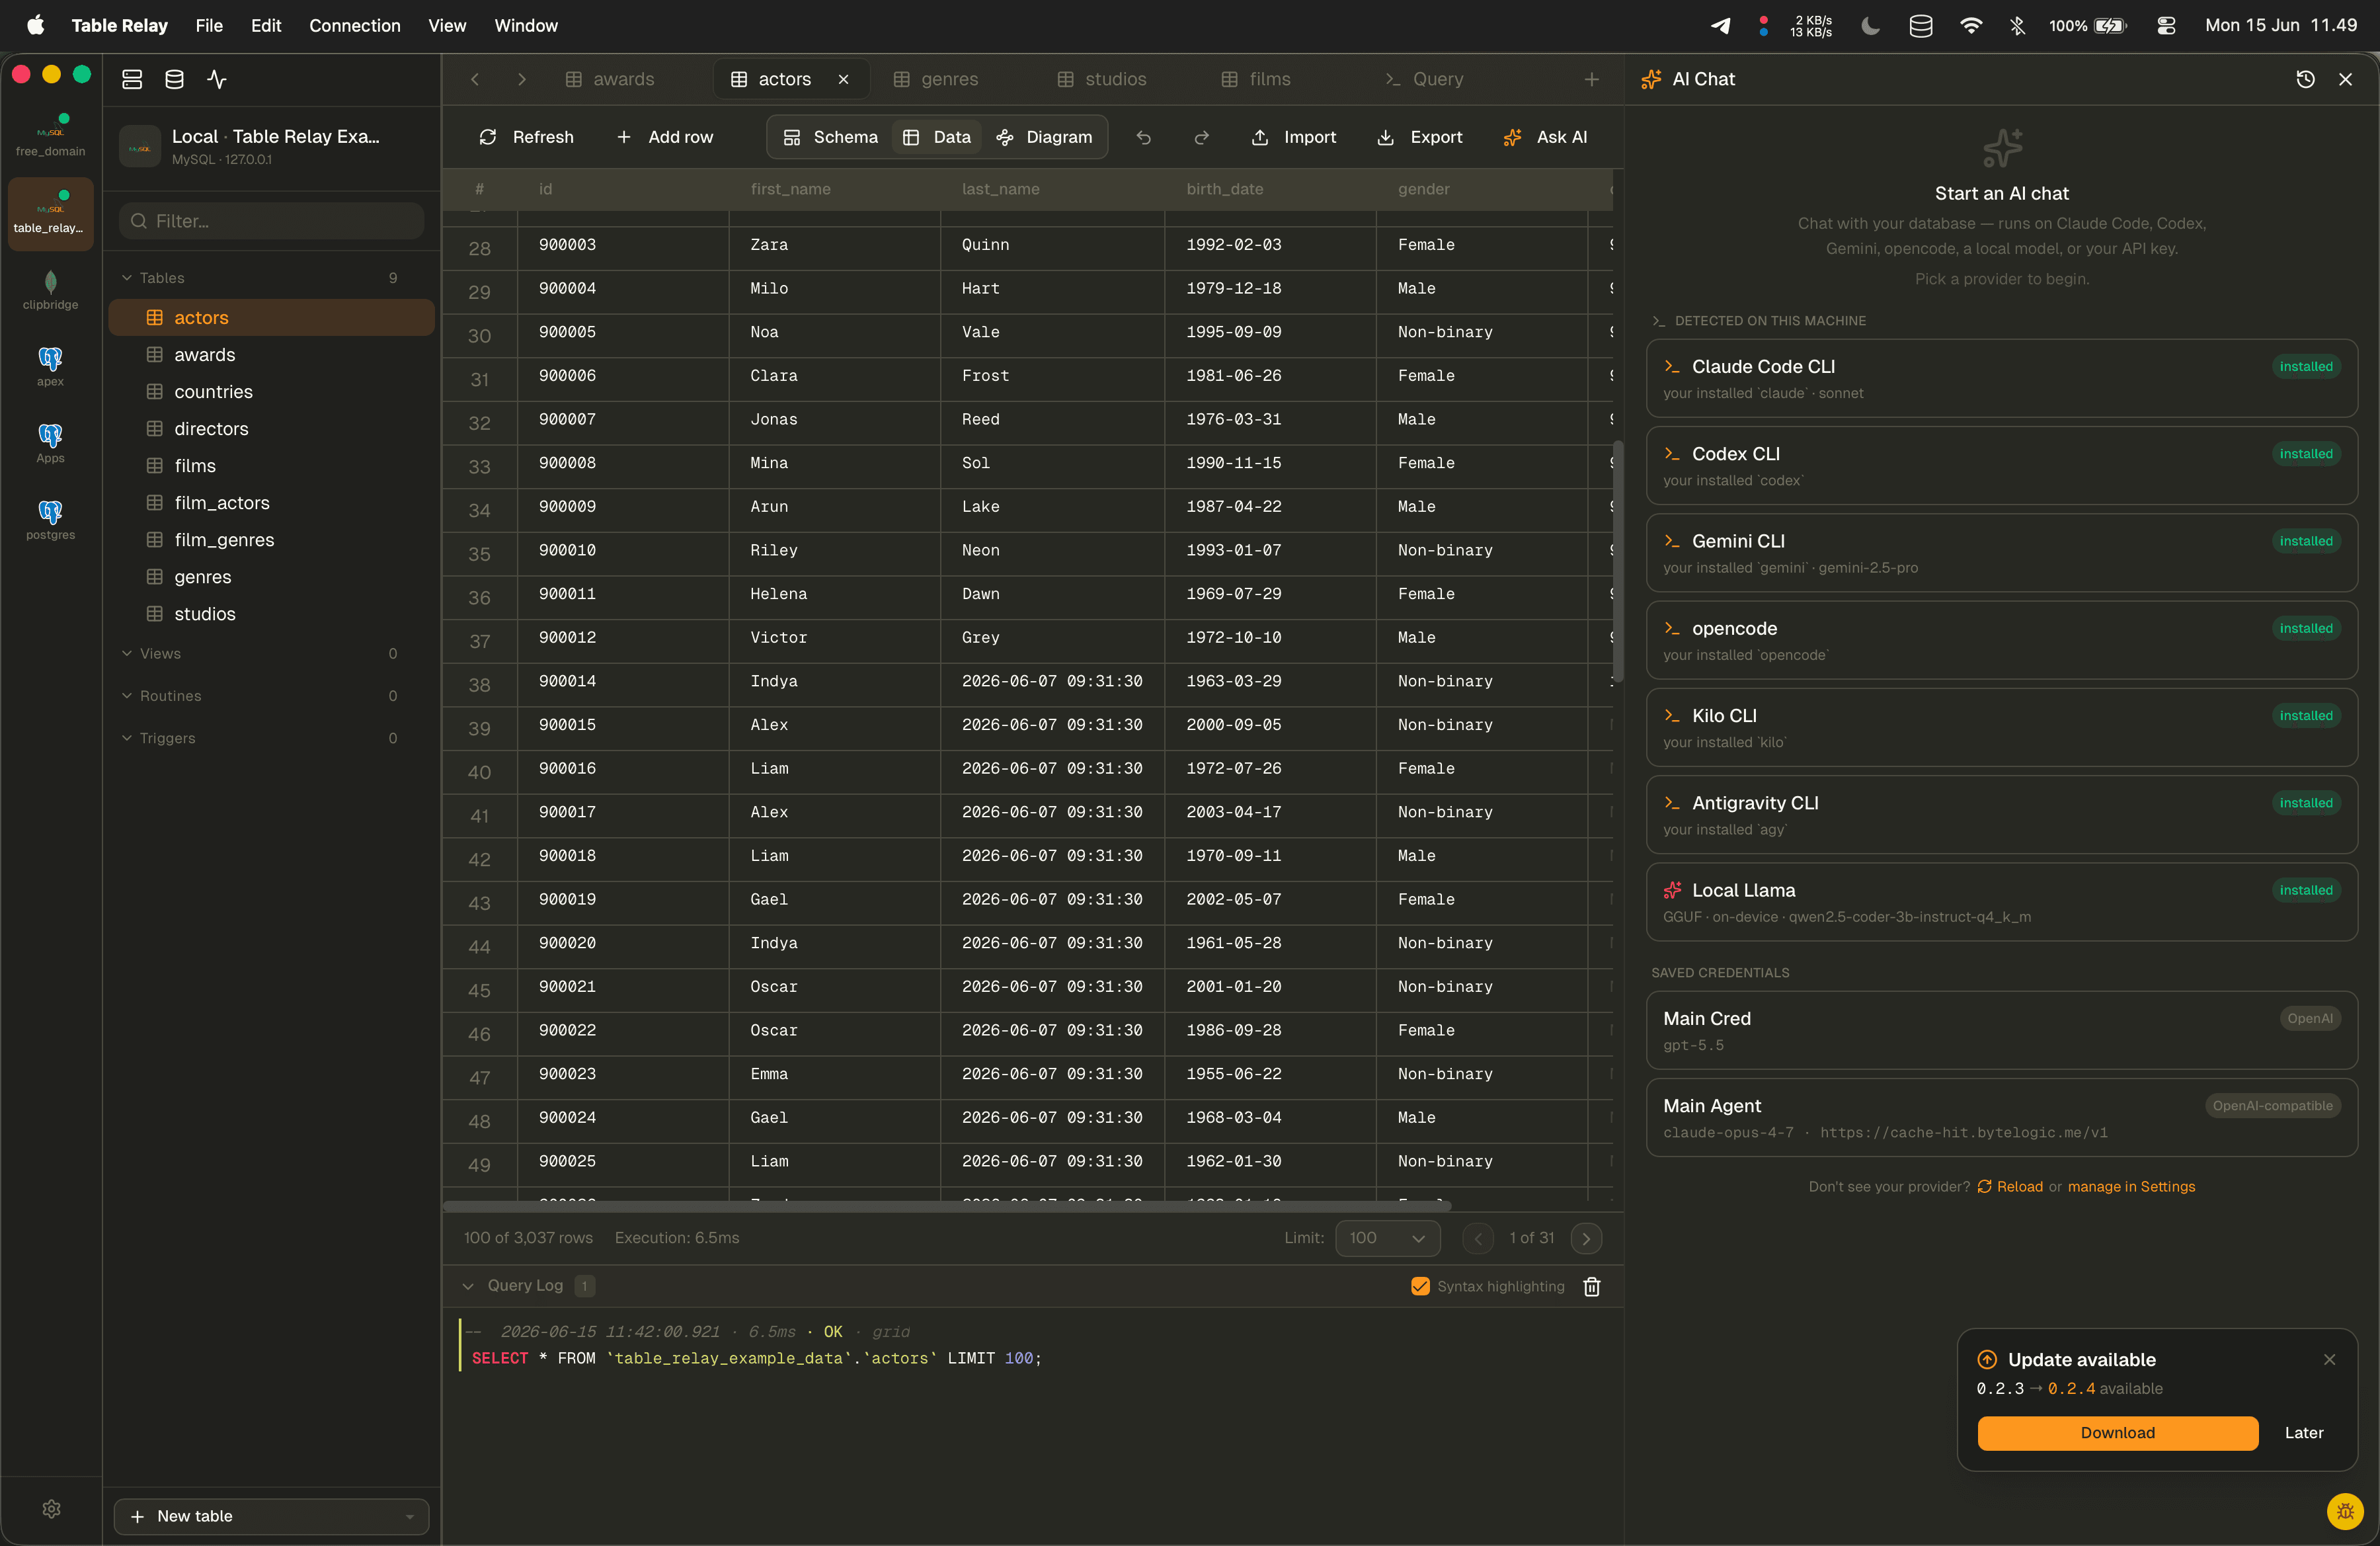
Task: Switch to the films tab
Action: (1256, 79)
